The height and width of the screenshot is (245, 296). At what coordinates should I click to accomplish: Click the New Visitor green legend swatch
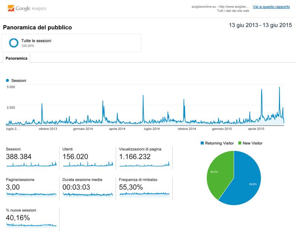(x=240, y=143)
